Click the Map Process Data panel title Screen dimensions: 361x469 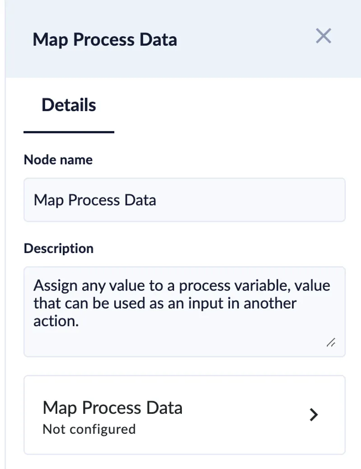105,39
